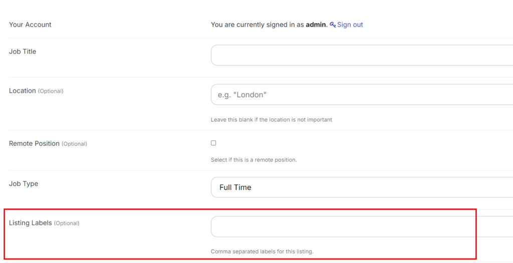Open the Job Type dropdown

click(362, 187)
